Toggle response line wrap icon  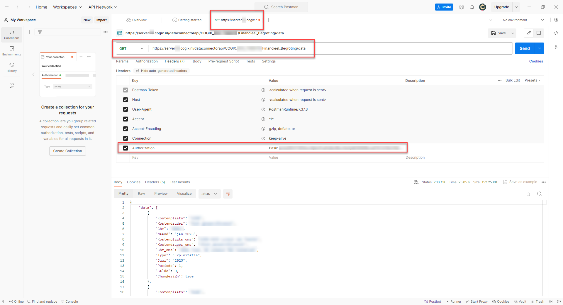coord(228,194)
